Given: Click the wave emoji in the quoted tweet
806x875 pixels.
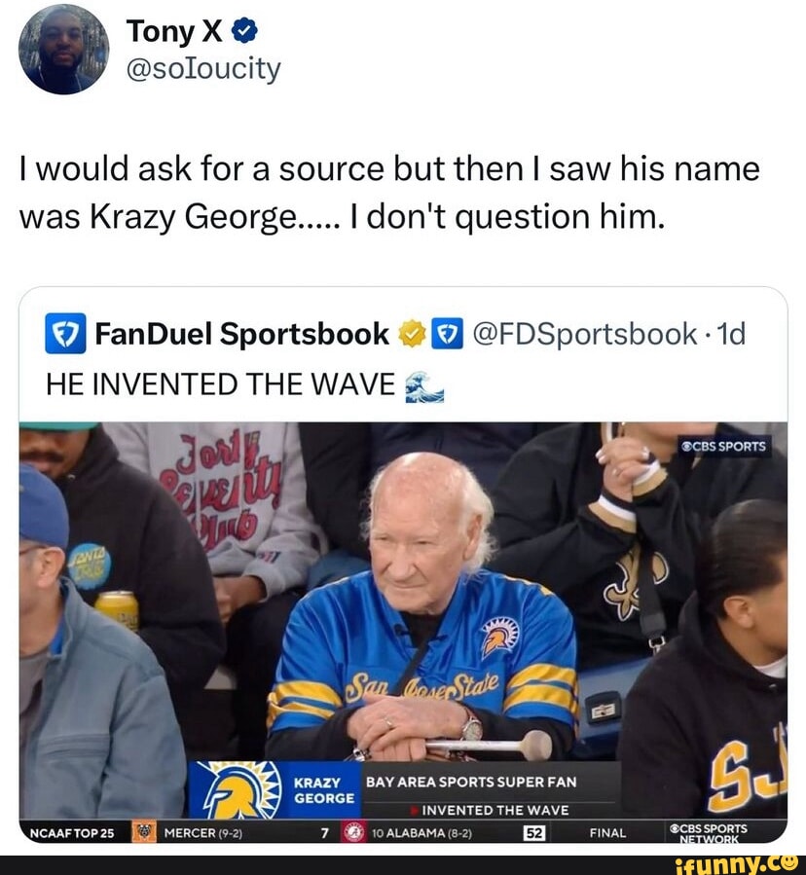Looking at the screenshot, I should (x=423, y=386).
